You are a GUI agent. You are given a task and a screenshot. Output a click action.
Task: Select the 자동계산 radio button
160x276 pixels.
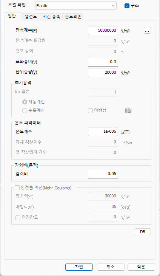pyautogui.click(x=25, y=102)
